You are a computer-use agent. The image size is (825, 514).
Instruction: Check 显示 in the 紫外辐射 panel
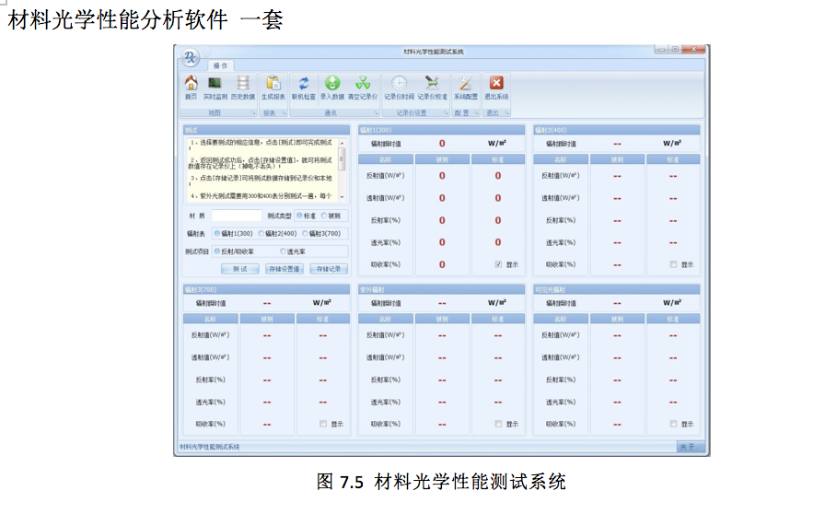[498, 424]
